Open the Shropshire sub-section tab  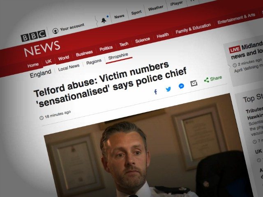coord(118,57)
